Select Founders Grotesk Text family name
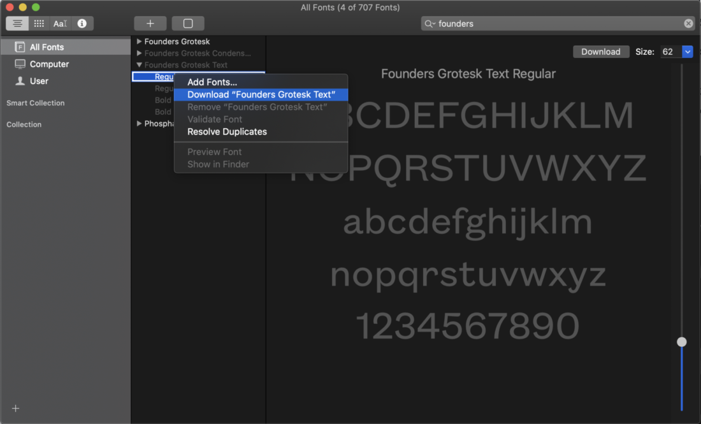 (185, 64)
